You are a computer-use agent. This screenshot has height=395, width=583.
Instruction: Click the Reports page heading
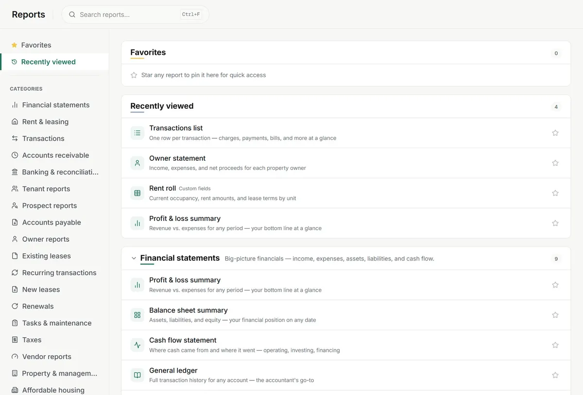pyautogui.click(x=29, y=15)
